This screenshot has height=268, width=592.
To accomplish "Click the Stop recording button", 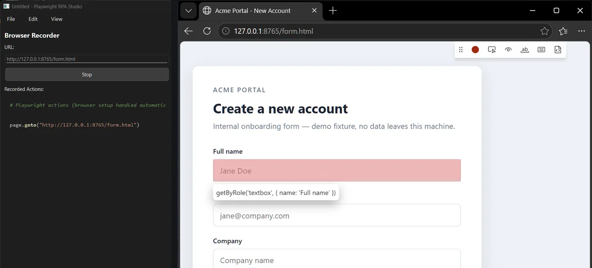I will tap(87, 75).
